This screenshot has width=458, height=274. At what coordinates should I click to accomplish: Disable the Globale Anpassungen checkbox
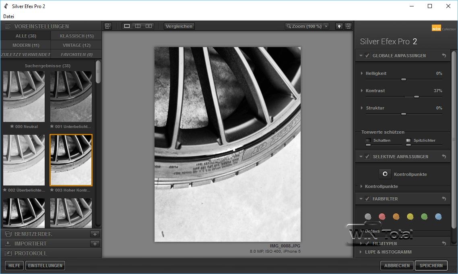367,56
